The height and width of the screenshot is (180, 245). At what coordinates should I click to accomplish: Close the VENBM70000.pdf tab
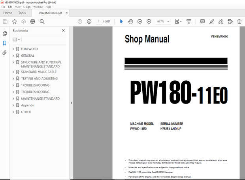[x=66, y=13]
